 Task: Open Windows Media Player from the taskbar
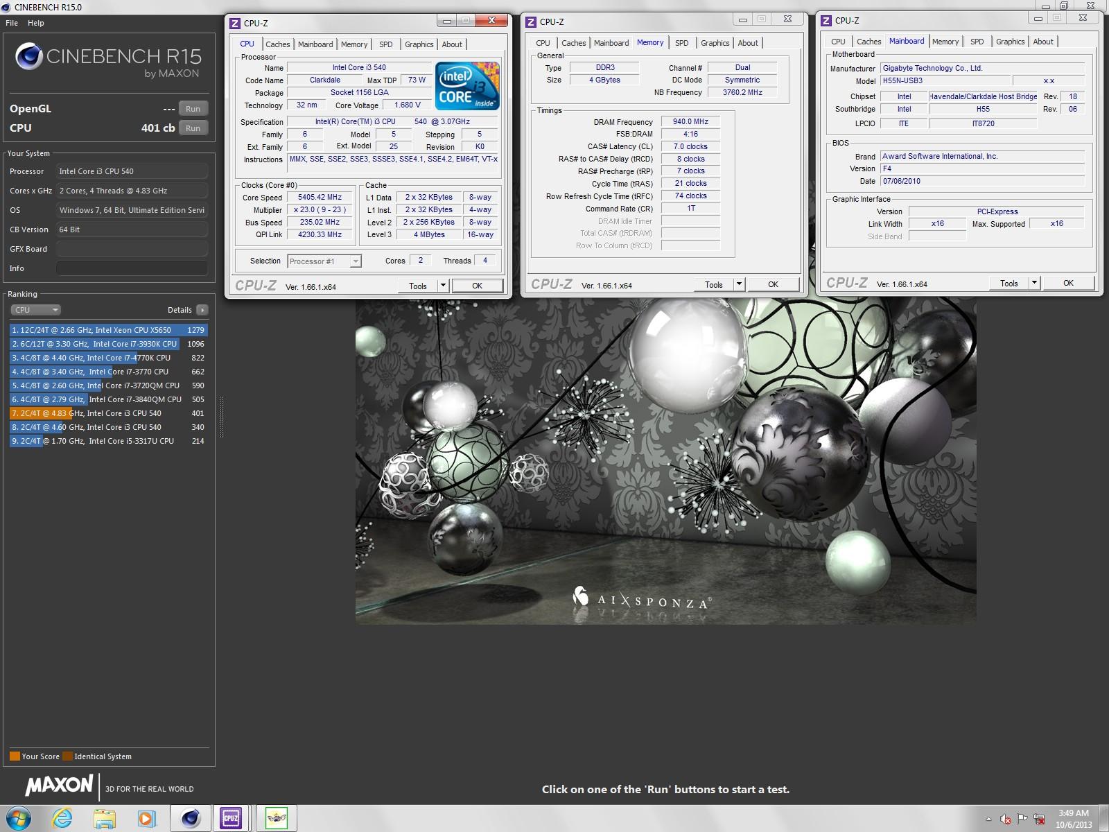(146, 819)
